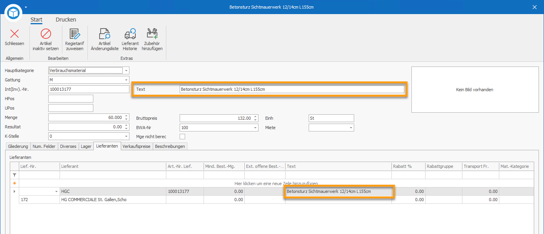Click the Bruttopreis stepper arrows

click(255, 118)
